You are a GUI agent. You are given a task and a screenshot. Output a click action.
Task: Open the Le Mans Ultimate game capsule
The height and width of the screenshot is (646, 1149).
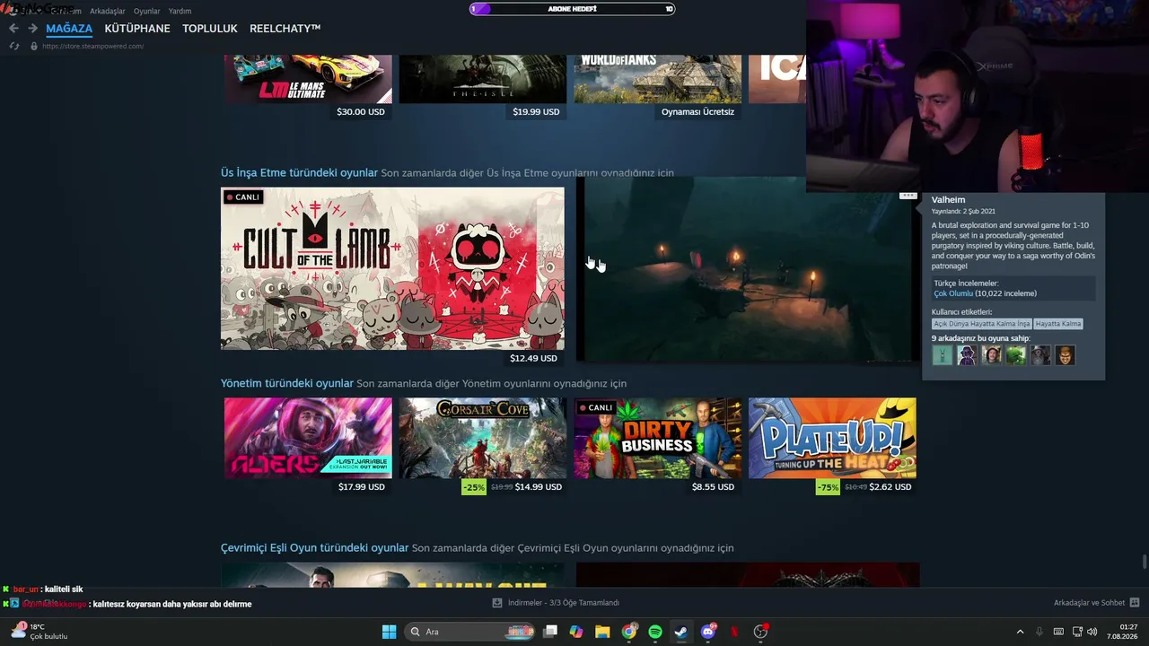(x=308, y=79)
